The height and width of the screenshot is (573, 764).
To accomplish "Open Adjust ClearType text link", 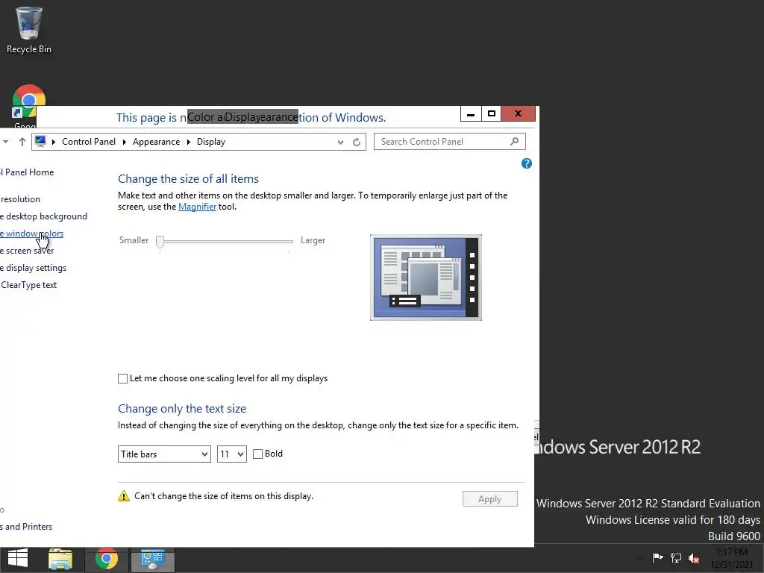I will click(28, 285).
